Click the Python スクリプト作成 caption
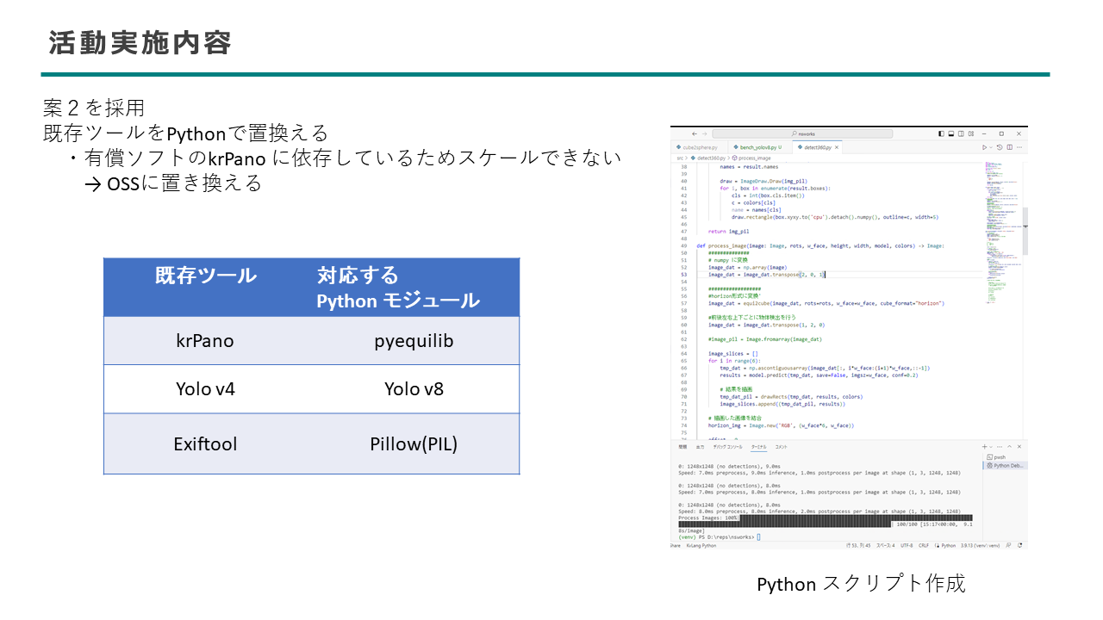This screenshot has height=620, width=1103. coord(861,584)
